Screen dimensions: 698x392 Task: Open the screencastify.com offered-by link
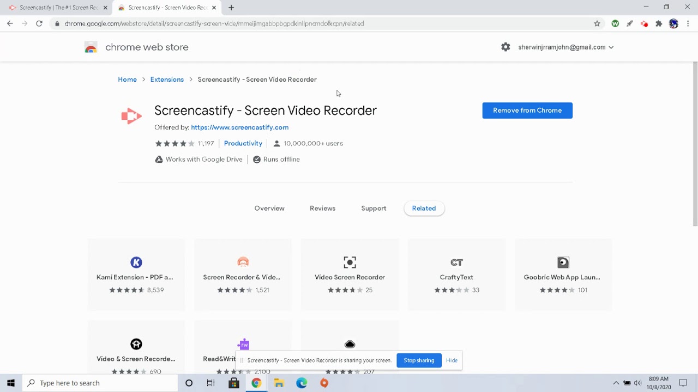(x=240, y=127)
